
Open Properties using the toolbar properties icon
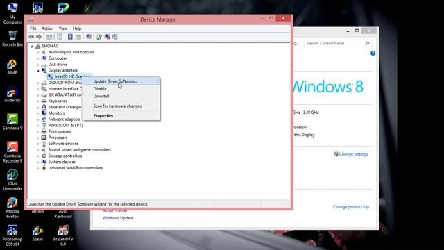click(60, 37)
